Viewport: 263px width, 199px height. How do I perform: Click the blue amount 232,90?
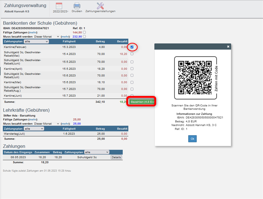[x=77, y=37]
